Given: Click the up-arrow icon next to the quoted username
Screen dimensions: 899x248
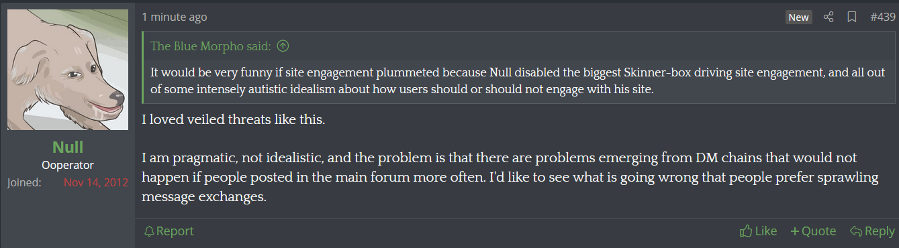Looking at the screenshot, I should [283, 46].
